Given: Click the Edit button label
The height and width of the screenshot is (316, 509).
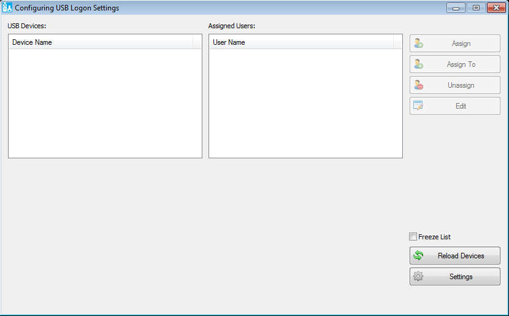Looking at the screenshot, I should (x=461, y=106).
